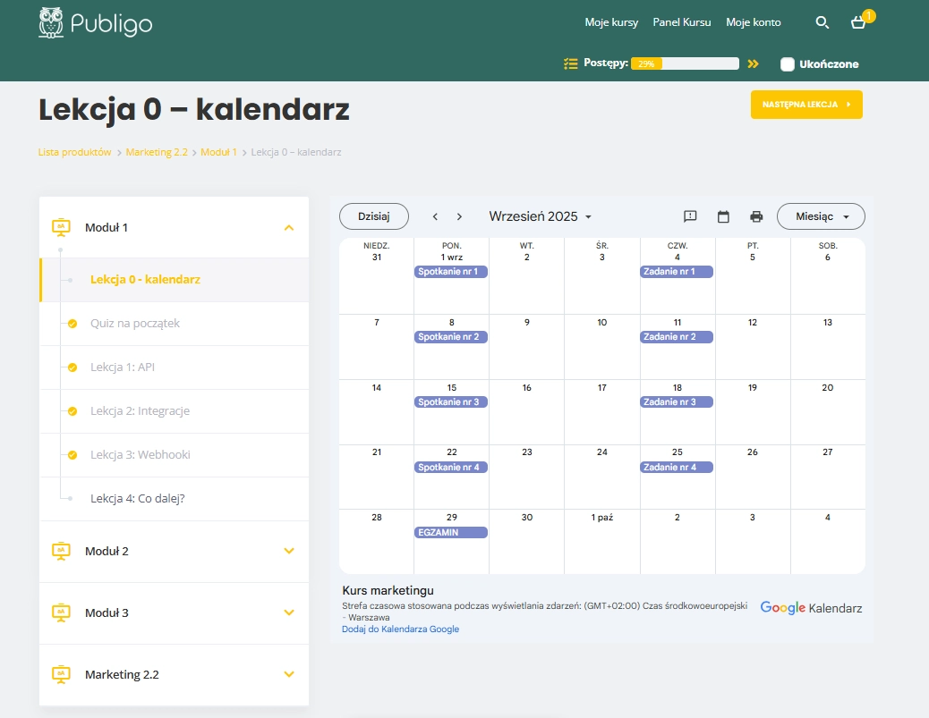The image size is (929, 718).
Task: Click the NASTĘPNA LEKCJA button
Action: point(806,105)
